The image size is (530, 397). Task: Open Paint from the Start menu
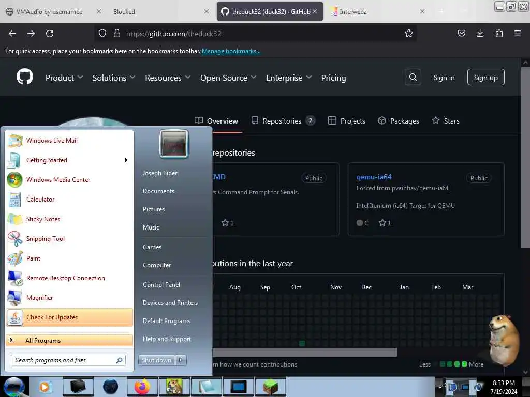pos(69,258)
